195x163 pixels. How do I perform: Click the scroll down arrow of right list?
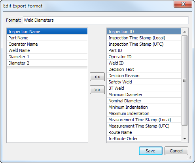(185, 139)
